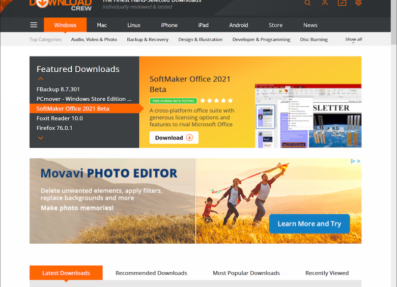This screenshot has height=287, width=397.
Task: Click the Download Crew logo
Action: point(61,5)
